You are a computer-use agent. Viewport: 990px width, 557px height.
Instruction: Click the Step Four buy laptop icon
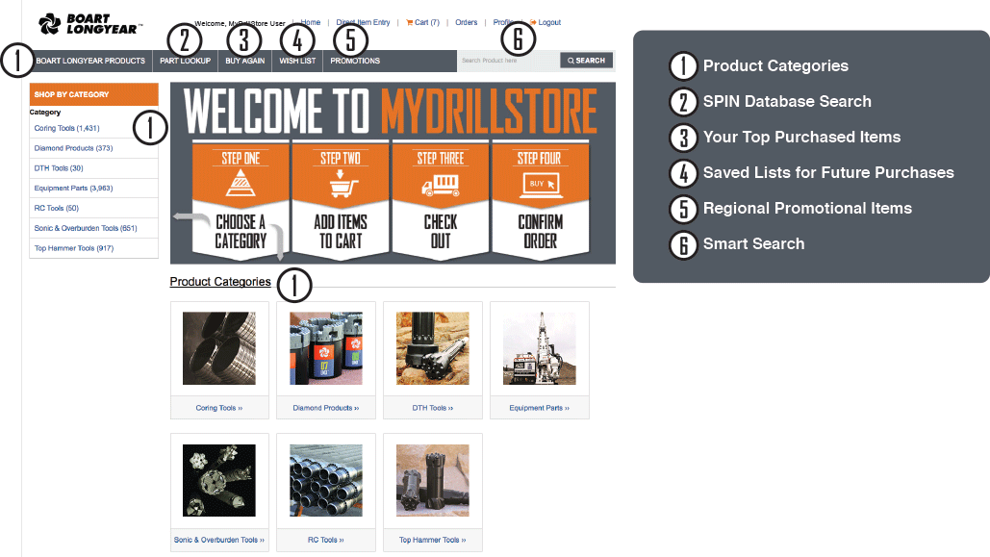pos(541,185)
